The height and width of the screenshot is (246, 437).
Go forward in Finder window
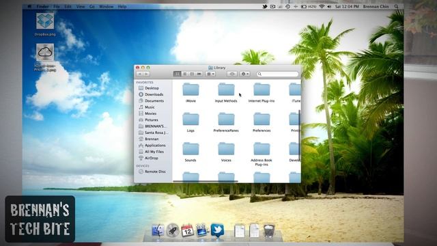[x=147, y=74]
